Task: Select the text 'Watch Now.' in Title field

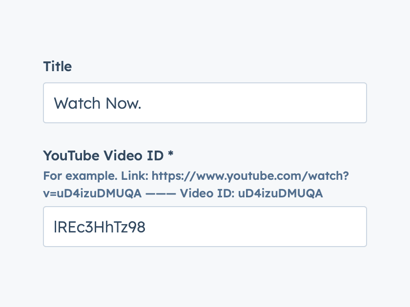Action: (x=97, y=103)
